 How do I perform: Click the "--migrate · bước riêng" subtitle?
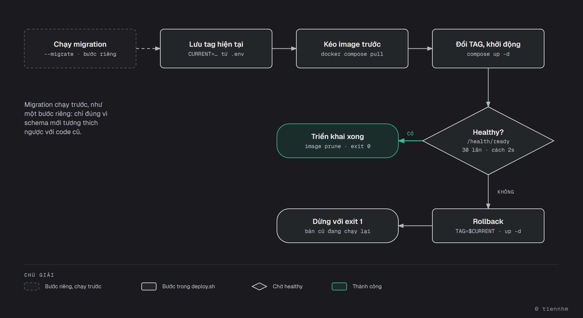coord(80,54)
